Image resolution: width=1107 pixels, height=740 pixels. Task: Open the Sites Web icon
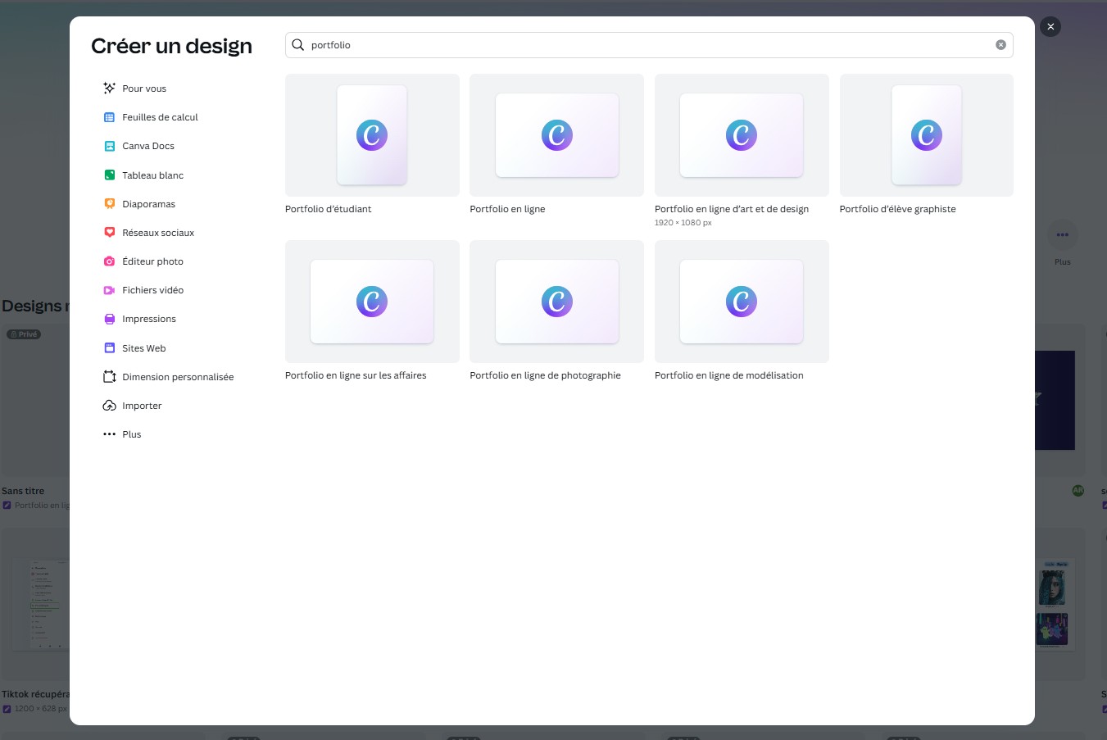click(109, 348)
